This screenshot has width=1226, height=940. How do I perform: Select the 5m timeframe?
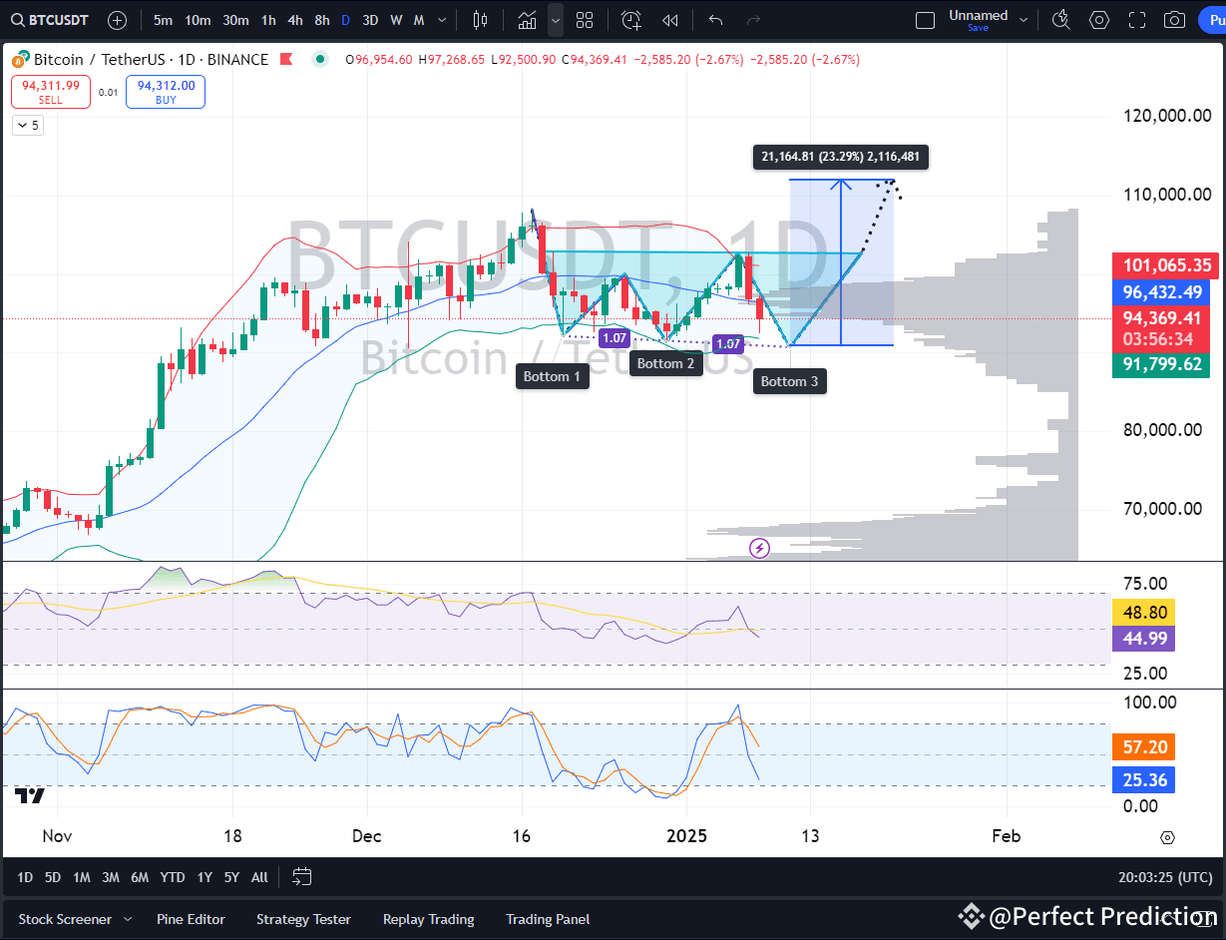(163, 20)
